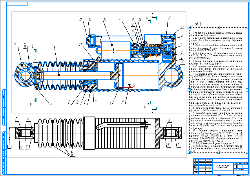Select the callout label N
This screenshot has height=176, width=250.
click(x=15, y=43)
